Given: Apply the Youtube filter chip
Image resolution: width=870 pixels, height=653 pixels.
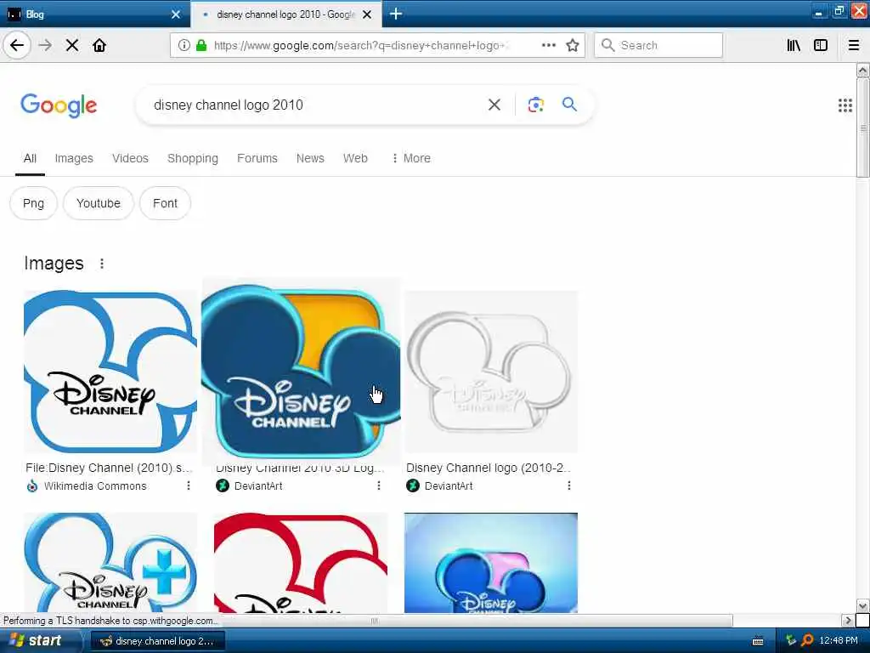Looking at the screenshot, I should pos(99,203).
